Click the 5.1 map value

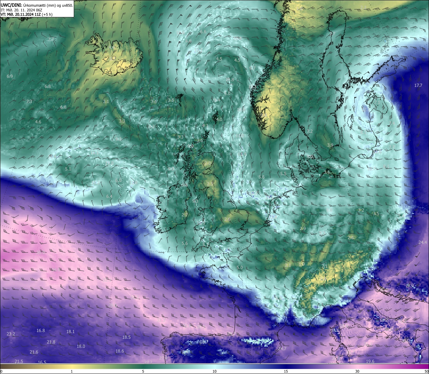click(68, 169)
